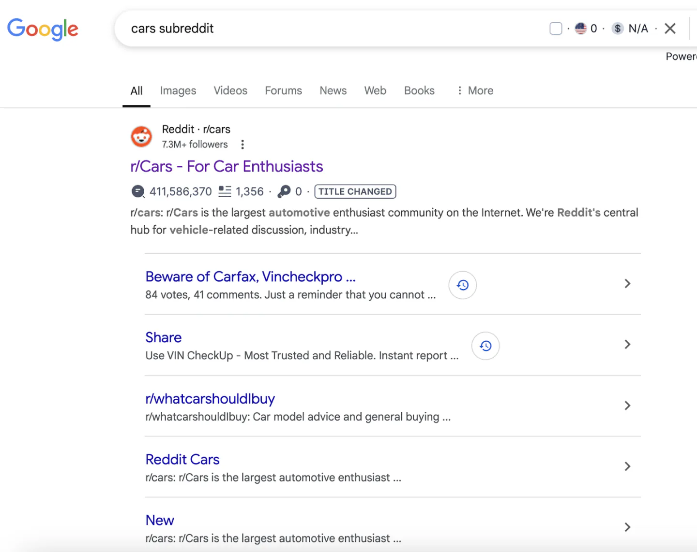Switch to the Videos tab
Screen dimensions: 697x552
tap(230, 90)
